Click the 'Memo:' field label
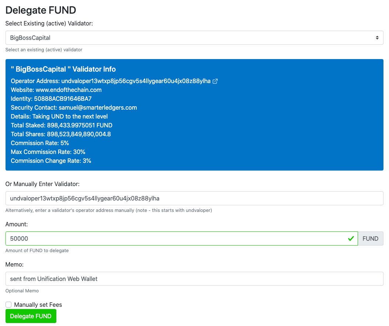This screenshot has width=389, height=326. point(14,264)
